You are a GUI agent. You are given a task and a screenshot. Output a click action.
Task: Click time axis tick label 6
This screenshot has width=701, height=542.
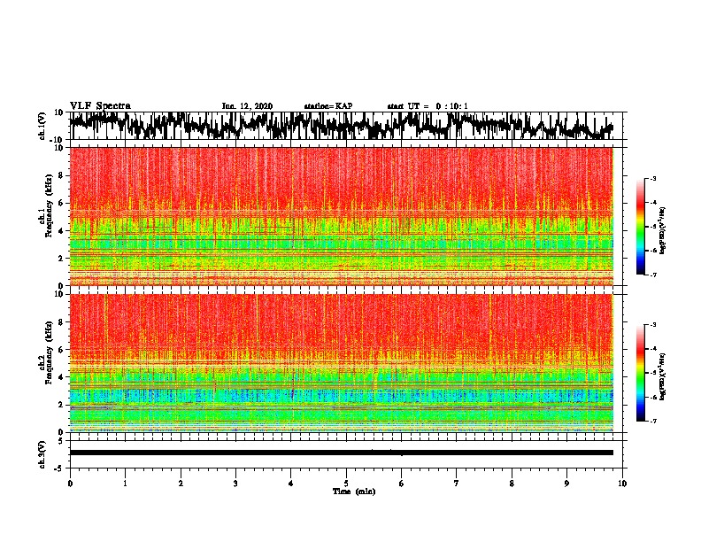[x=401, y=484]
